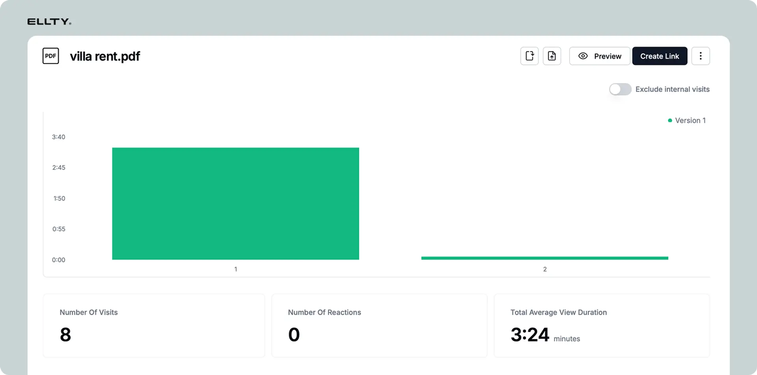This screenshot has height=375, width=757.
Task: Click the villa rent.pdf title
Action: pyautogui.click(x=105, y=56)
